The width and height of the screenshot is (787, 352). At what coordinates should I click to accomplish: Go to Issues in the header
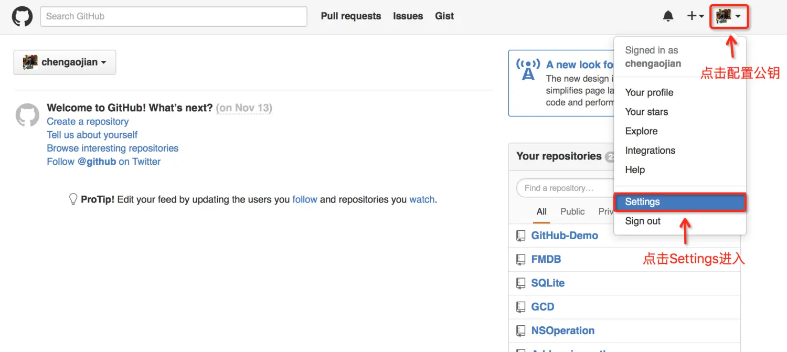pos(408,16)
